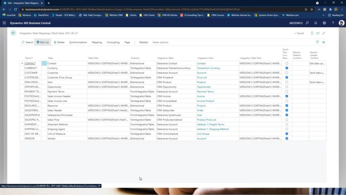
Task: Click the search magnifier in header
Action: 307,23
